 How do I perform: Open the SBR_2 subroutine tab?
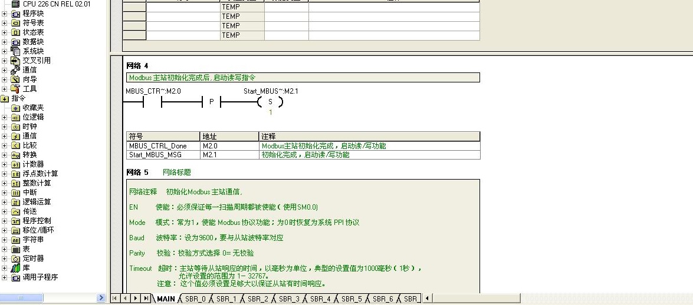tap(258, 299)
